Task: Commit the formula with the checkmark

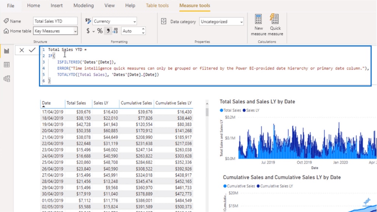Action: coord(32,50)
